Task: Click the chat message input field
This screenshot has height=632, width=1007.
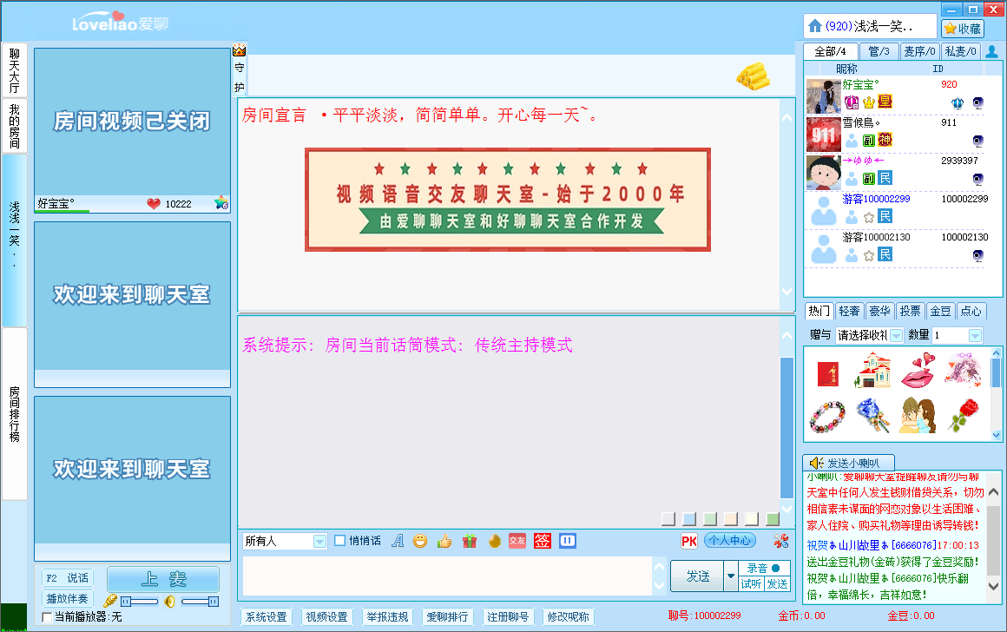Action: pyautogui.click(x=447, y=576)
